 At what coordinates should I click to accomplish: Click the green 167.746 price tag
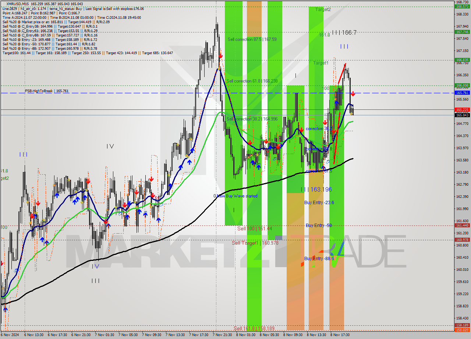[x=462, y=32]
